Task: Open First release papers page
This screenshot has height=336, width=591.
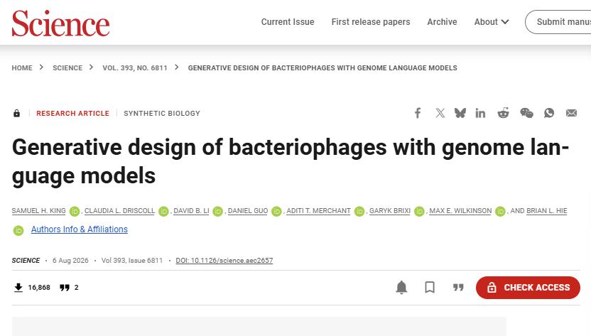Action: pos(371,22)
